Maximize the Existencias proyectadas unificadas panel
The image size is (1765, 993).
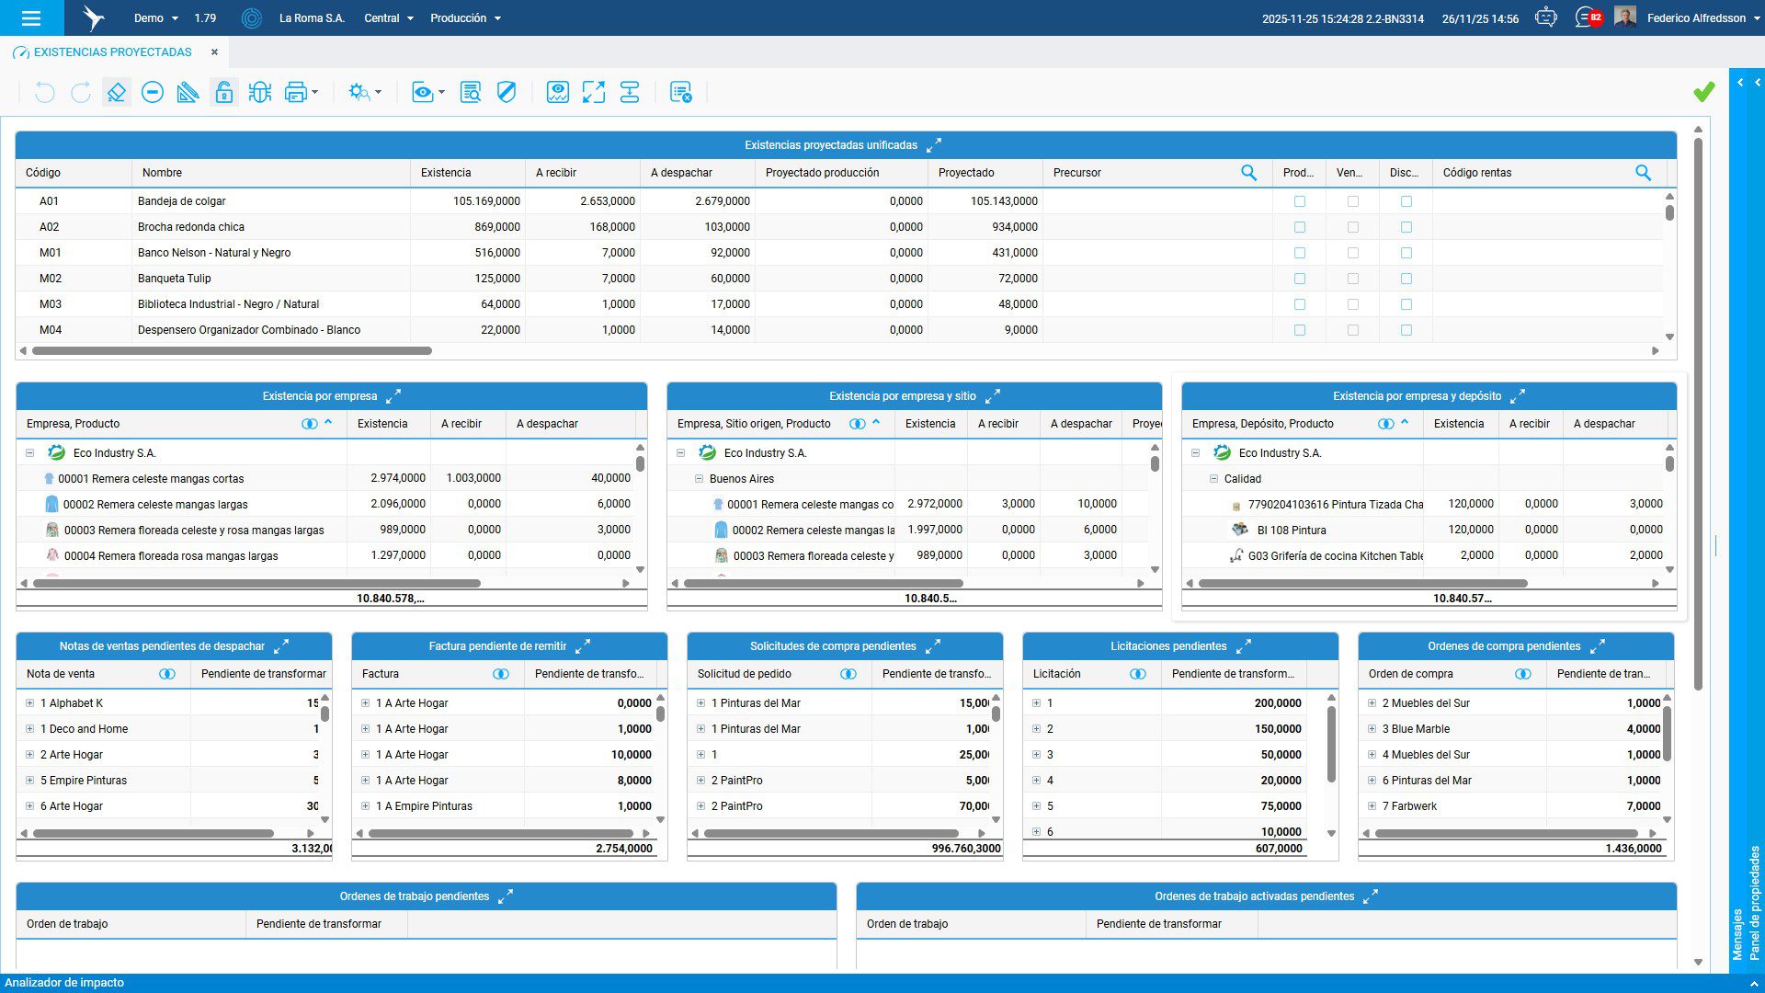(x=934, y=145)
